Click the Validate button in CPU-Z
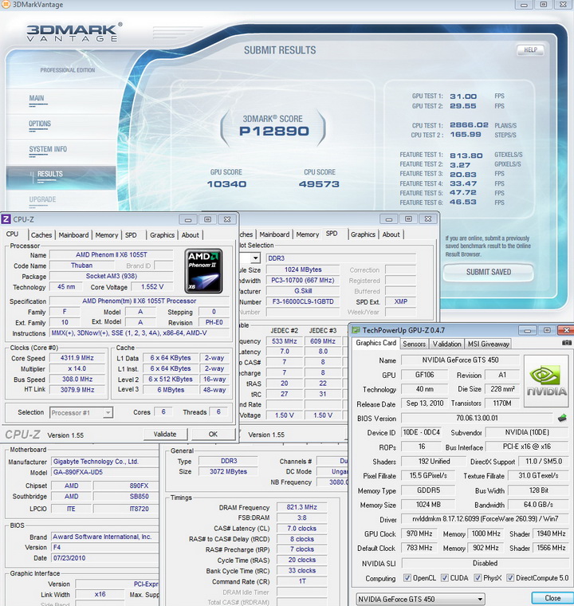The width and height of the screenshot is (574, 606). click(165, 434)
